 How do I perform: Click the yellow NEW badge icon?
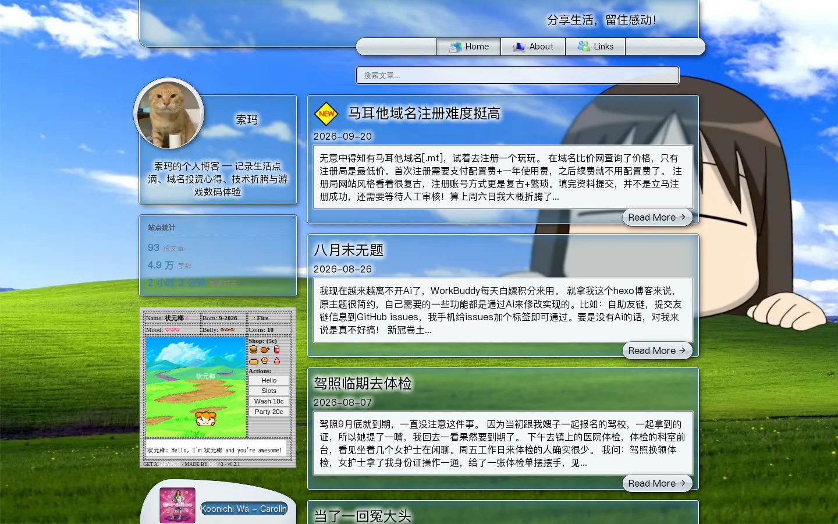coord(326,114)
